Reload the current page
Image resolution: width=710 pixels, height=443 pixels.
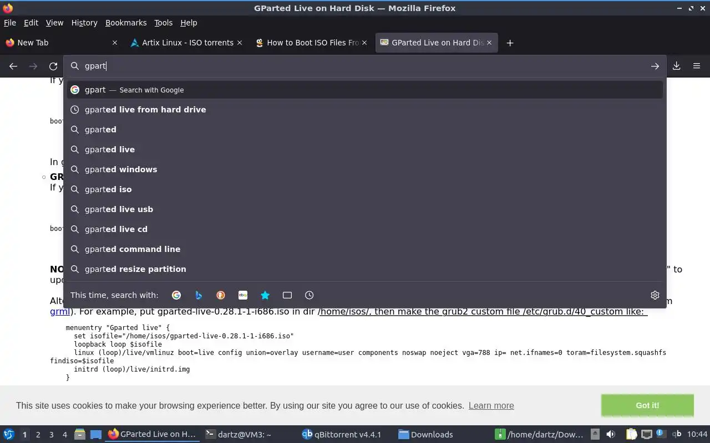pos(53,66)
